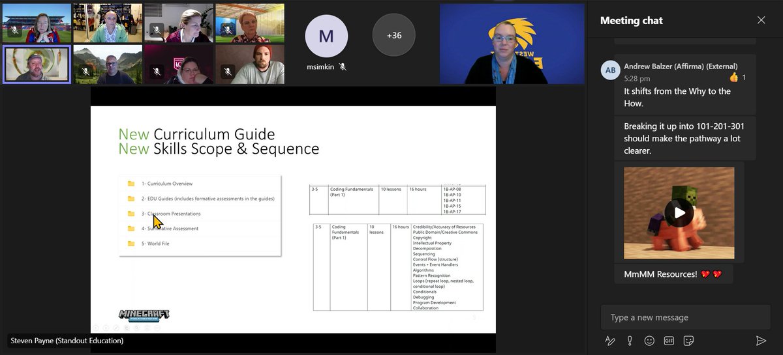
Task: Open the emoji picker in chat
Action: (649, 341)
